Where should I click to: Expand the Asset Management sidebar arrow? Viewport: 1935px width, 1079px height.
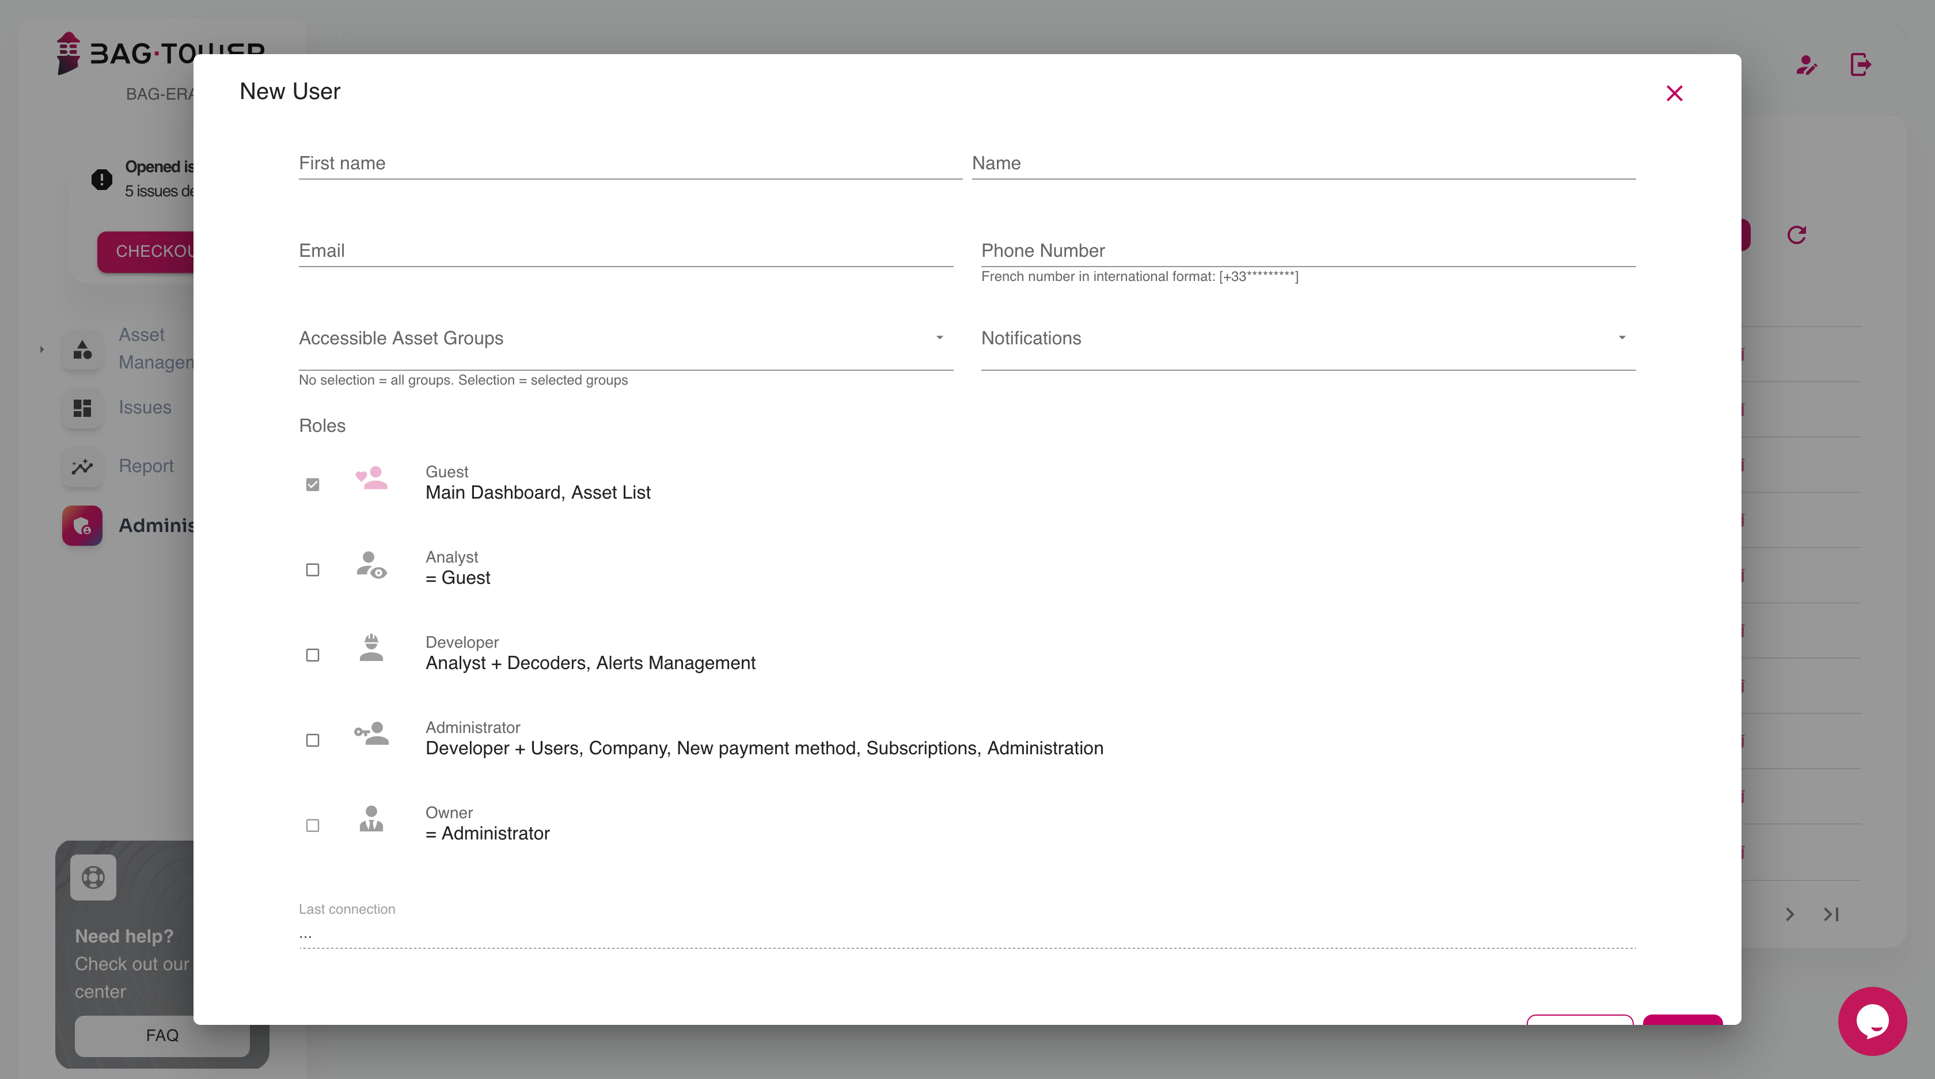[x=42, y=349]
